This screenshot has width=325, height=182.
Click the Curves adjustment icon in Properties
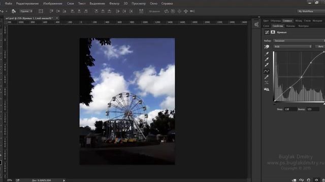pyautogui.click(x=267, y=32)
